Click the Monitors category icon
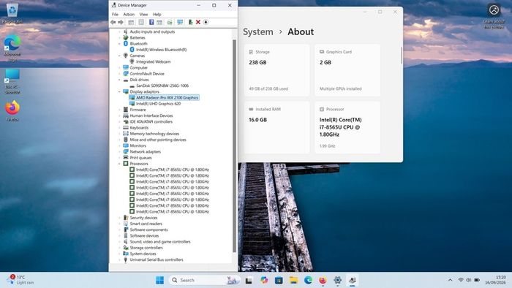512x288 pixels. (126, 145)
